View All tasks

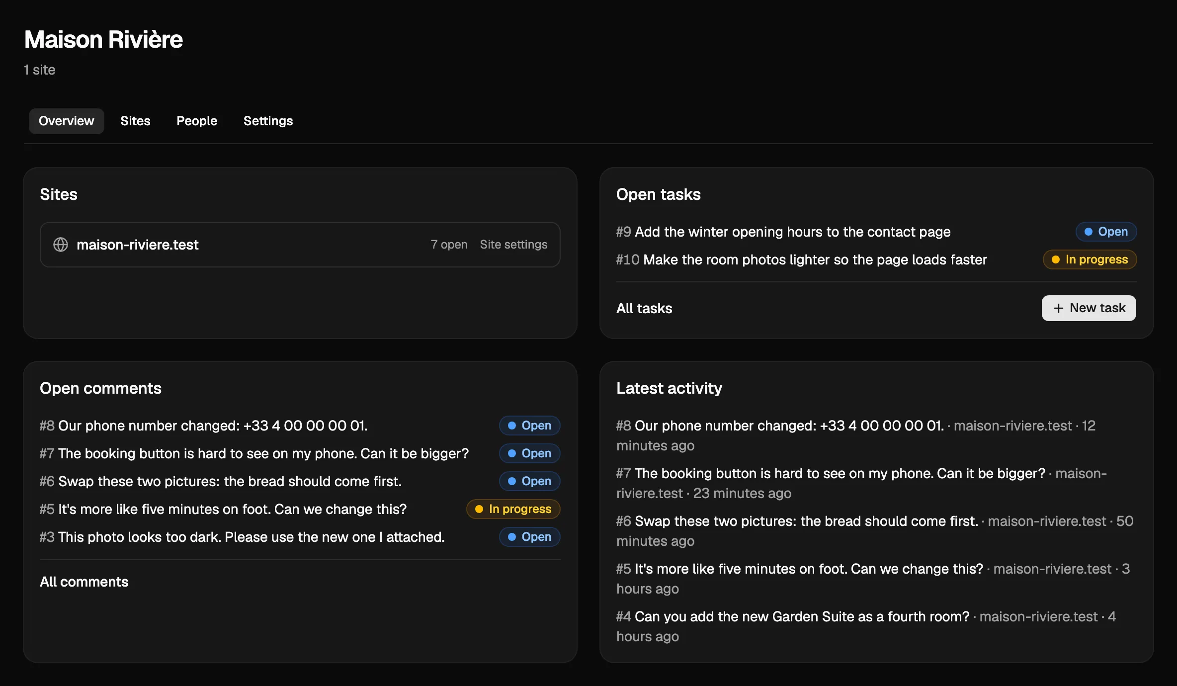click(x=644, y=308)
